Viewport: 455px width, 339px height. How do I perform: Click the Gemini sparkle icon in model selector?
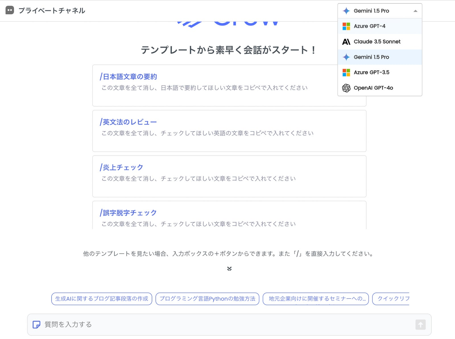tap(346, 11)
